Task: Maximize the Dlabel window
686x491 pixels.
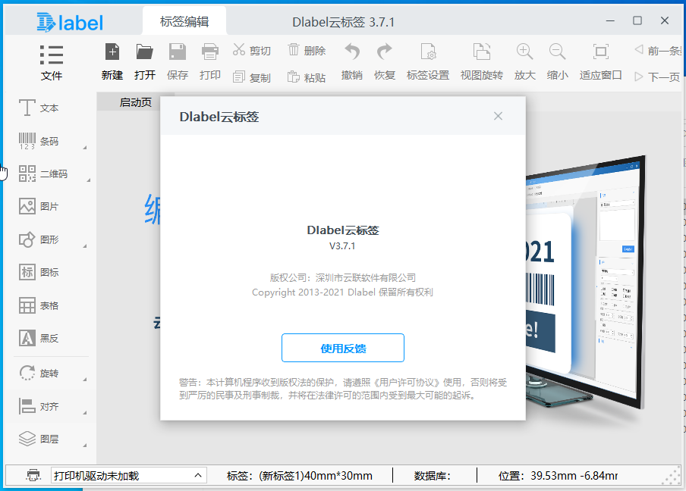Action: click(x=637, y=20)
